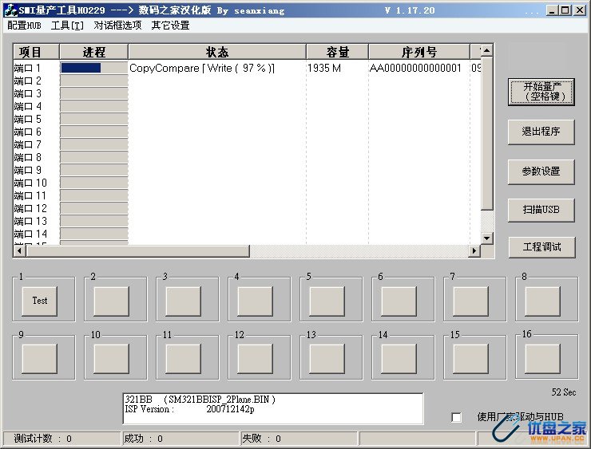Open the 配置HUB menu
The image size is (591, 449).
(24, 25)
